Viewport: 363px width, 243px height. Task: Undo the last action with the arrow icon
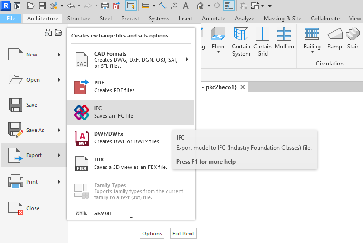point(71,6)
